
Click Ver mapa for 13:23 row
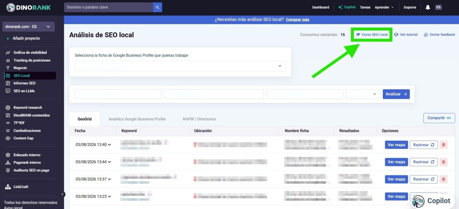click(x=396, y=197)
